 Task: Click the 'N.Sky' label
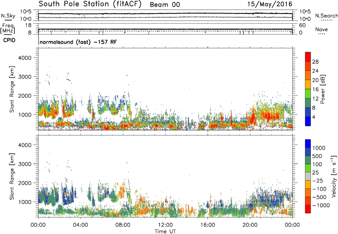tap(8, 16)
